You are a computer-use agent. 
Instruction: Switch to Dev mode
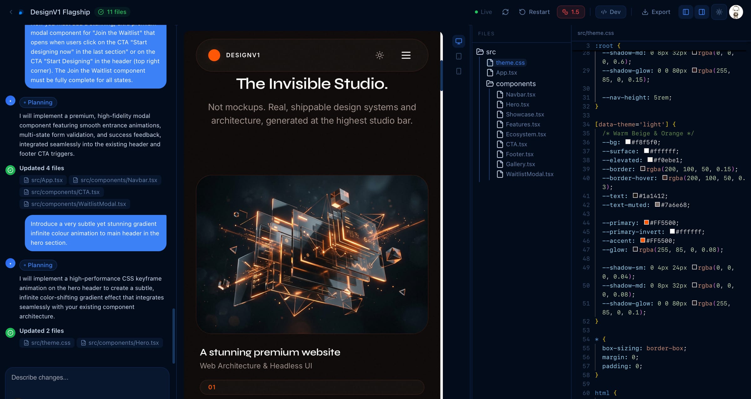pyautogui.click(x=611, y=12)
